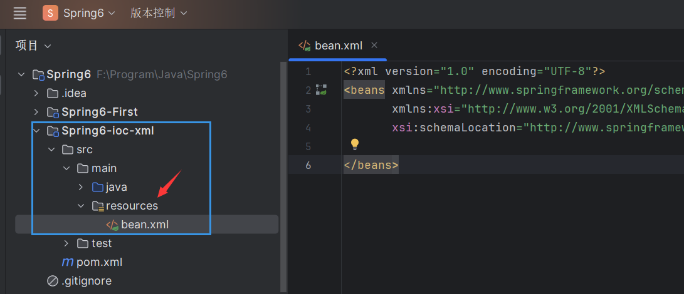Select the Spring6-First tree item label
This screenshot has width=684, height=294.
pyautogui.click(x=100, y=113)
